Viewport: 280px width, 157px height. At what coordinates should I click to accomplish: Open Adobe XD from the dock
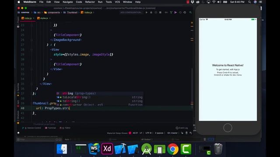pyautogui.click(x=107, y=149)
